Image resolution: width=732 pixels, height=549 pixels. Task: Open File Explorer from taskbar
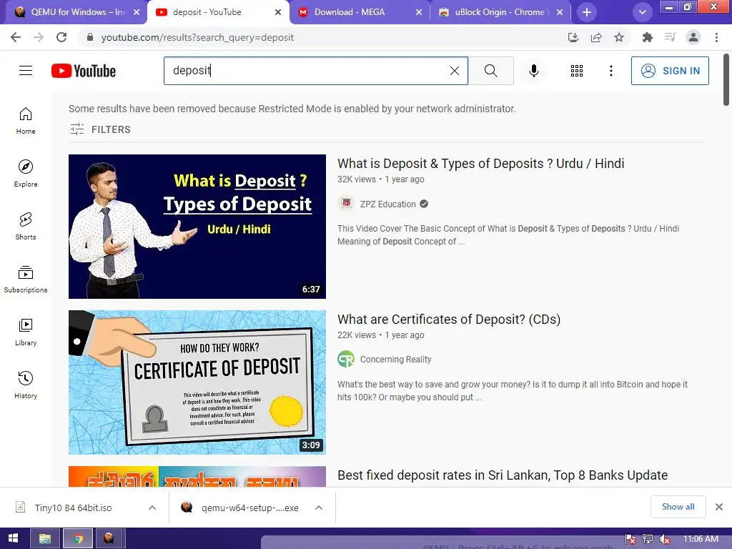(x=45, y=538)
